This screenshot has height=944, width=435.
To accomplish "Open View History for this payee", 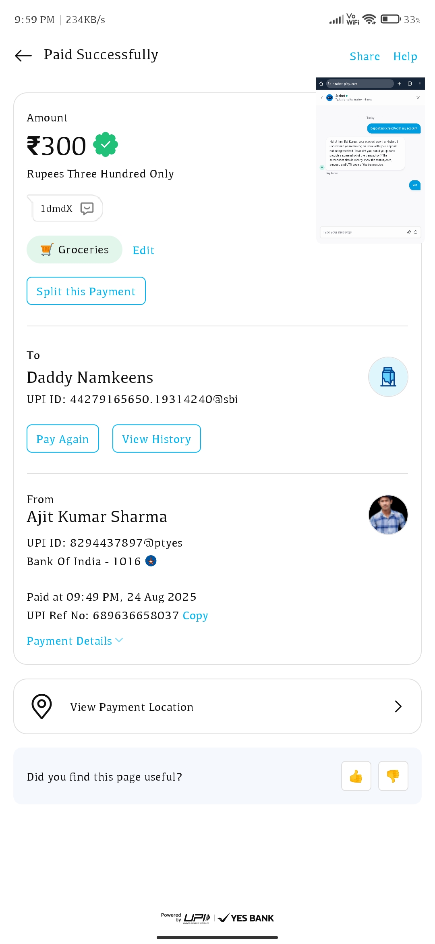I will click(156, 439).
